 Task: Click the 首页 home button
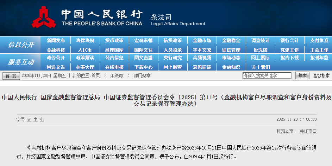pos(11,76)
